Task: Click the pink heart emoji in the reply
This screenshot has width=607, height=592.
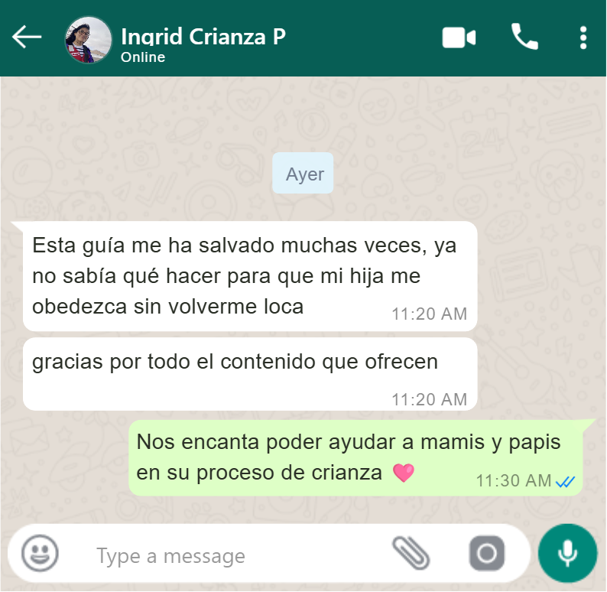Action: click(x=404, y=473)
